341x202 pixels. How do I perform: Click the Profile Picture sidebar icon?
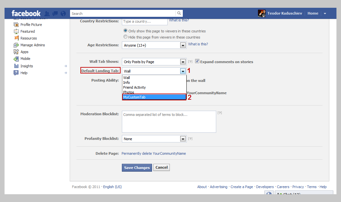pos(16,25)
